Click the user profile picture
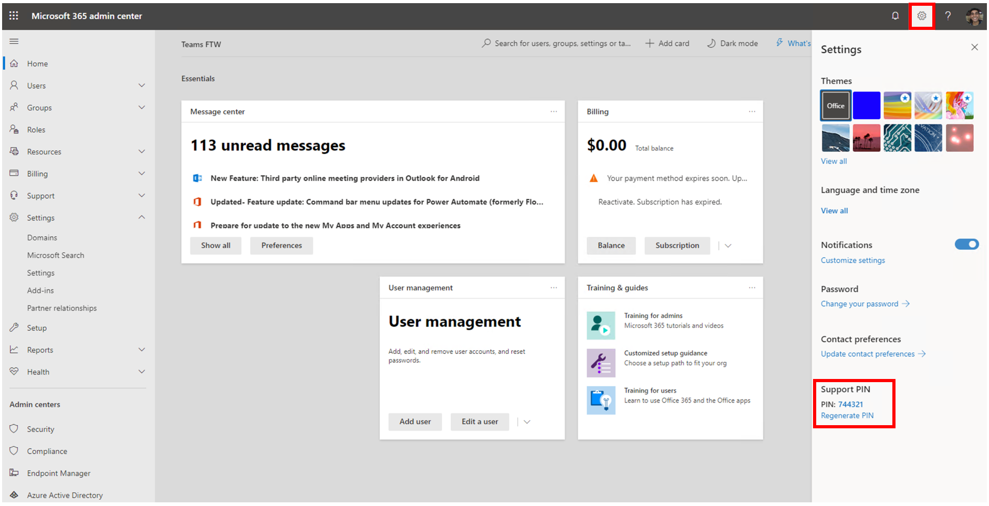Screen dimensions: 989x506 click(x=974, y=16)
